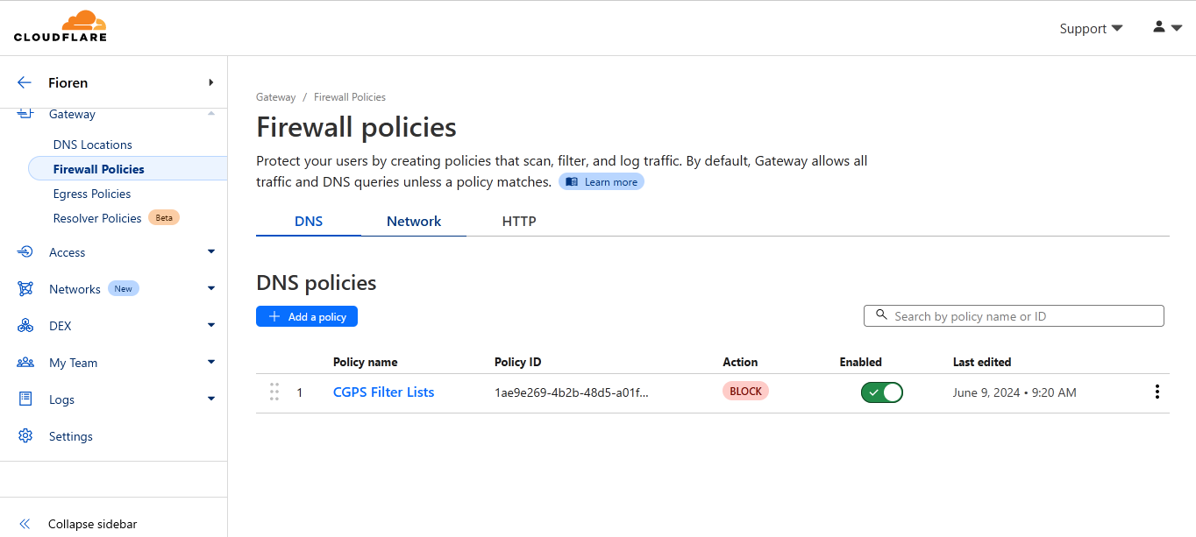
Task: Click the Settings gear icon
Action: click(x=25, y=436)
